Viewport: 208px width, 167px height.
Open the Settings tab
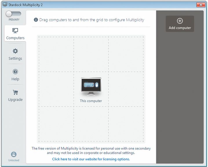click(15, 54)
